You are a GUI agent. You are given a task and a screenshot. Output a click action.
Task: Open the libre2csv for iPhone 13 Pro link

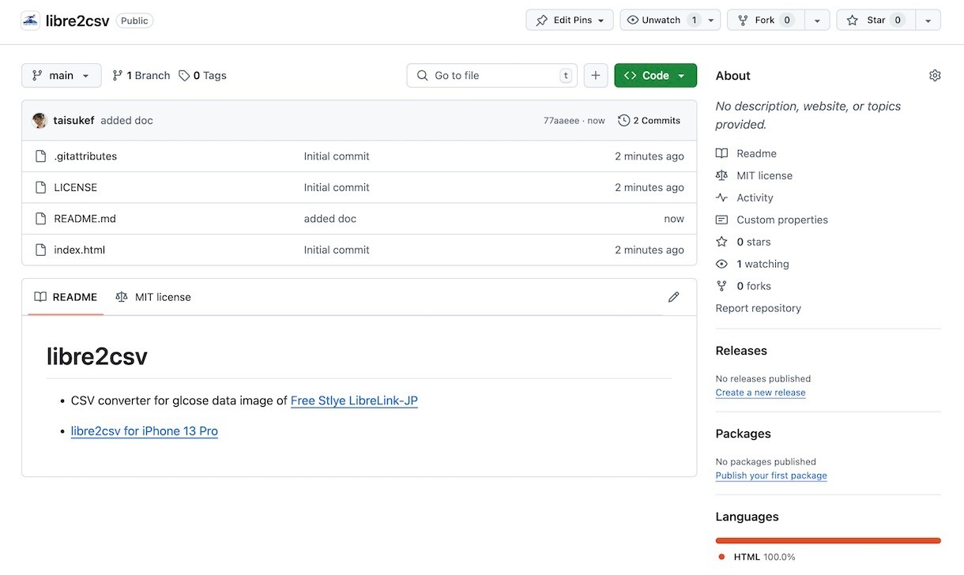click(145, 431)
